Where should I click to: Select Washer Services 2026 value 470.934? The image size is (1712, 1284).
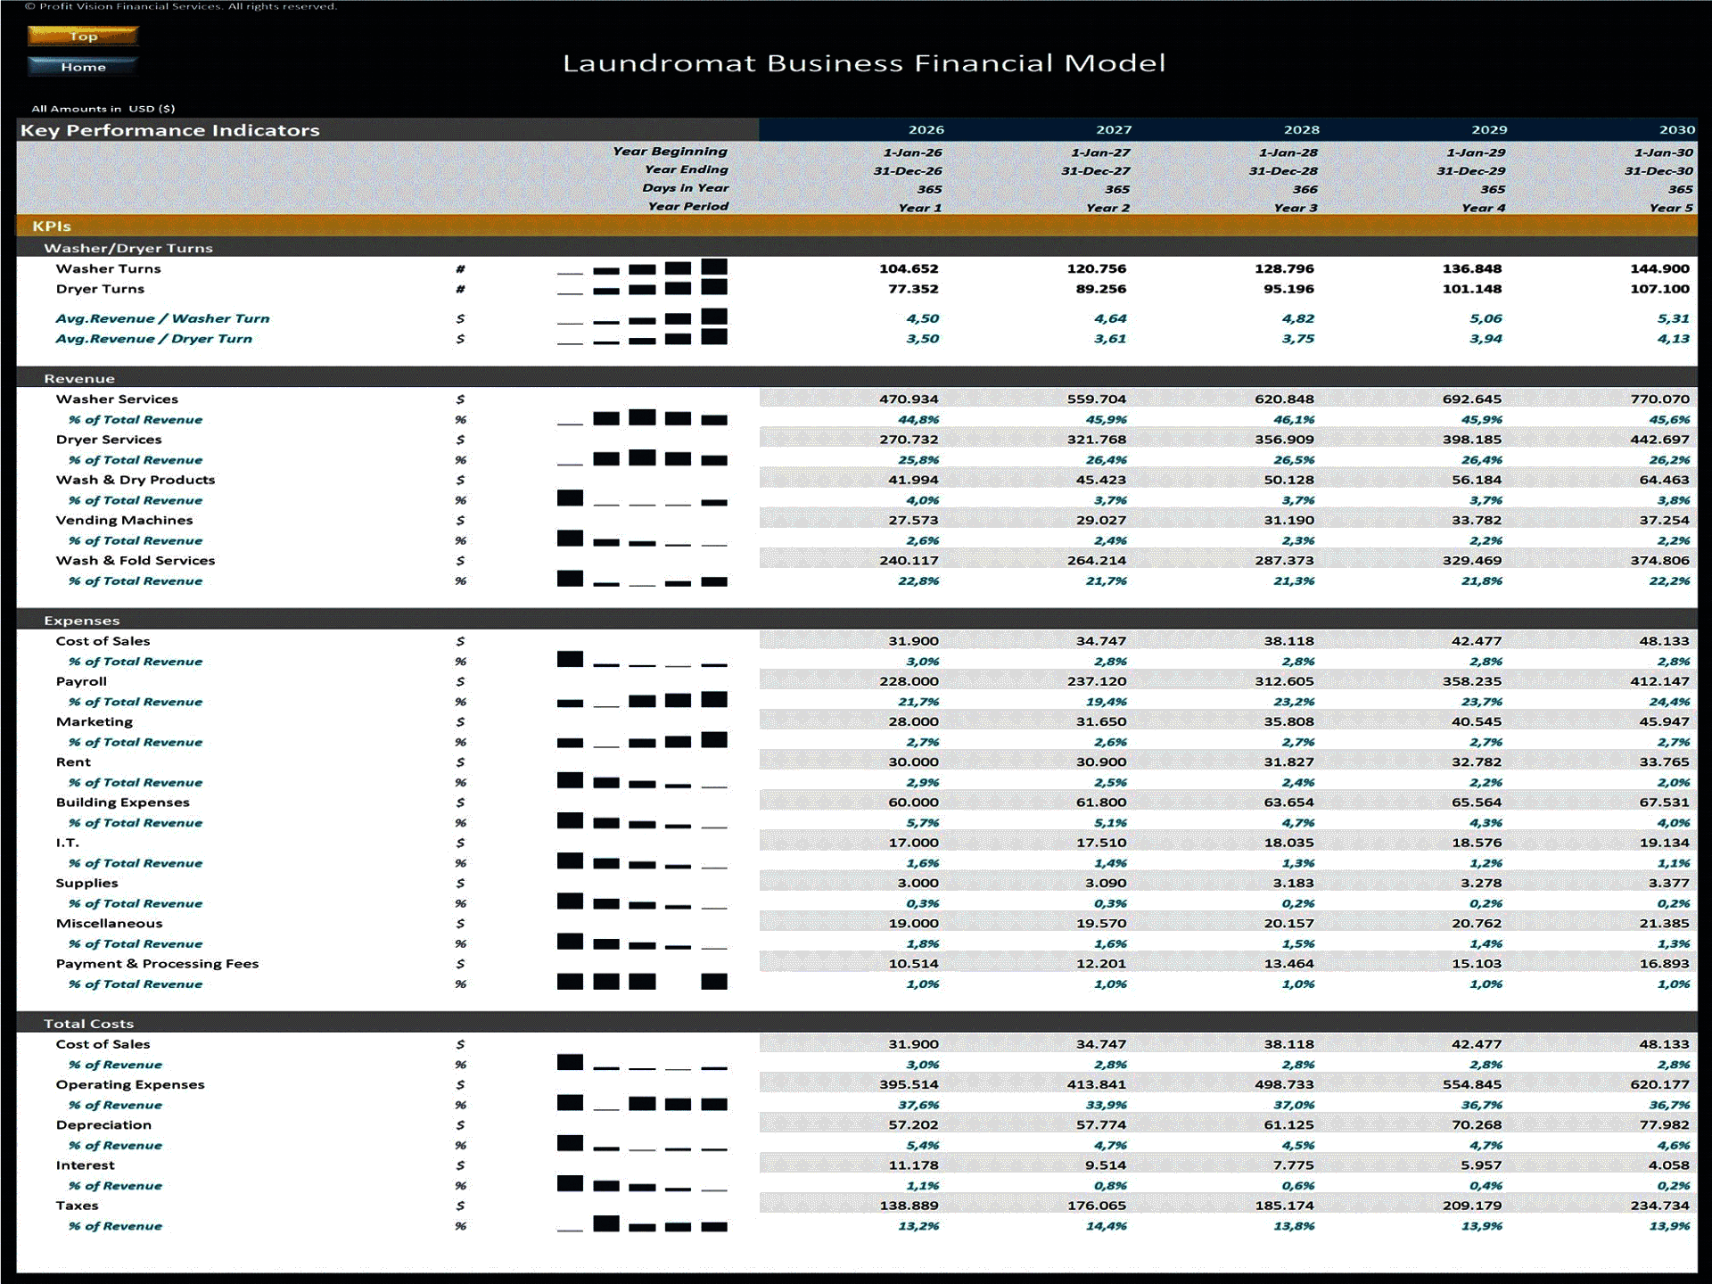point(909,399)
